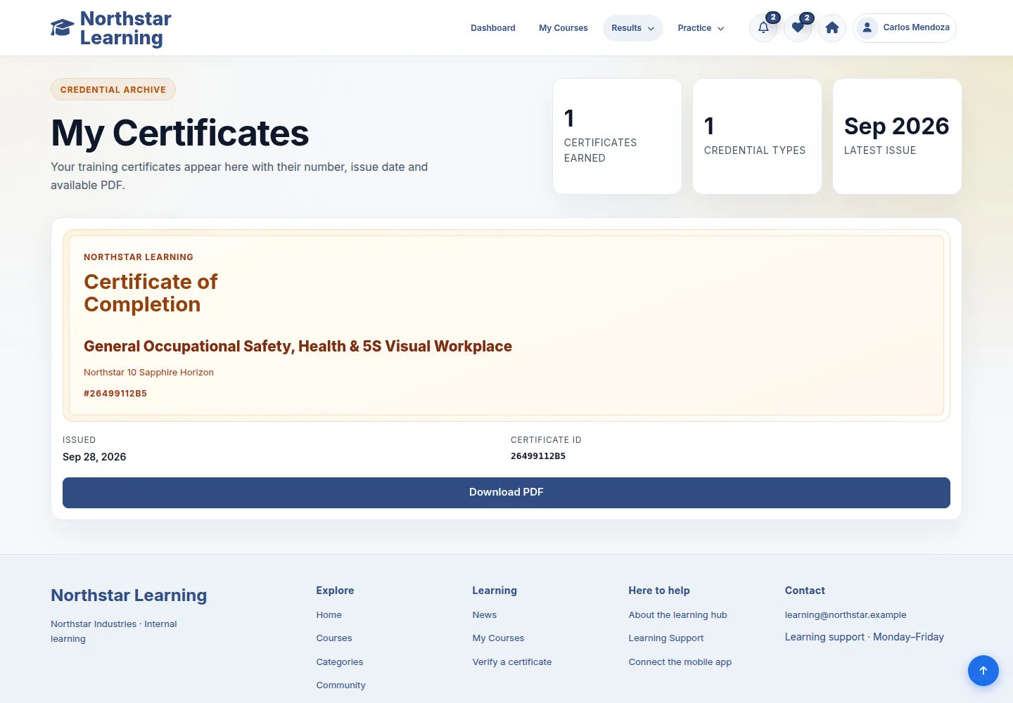Viewport: 1013px width, 703px height.
Task: Open the favorites heart icon
Action: tap(798, 28)
